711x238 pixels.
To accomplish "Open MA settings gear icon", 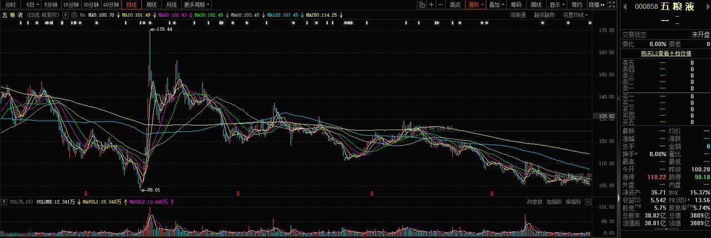I will pos(74,15).
